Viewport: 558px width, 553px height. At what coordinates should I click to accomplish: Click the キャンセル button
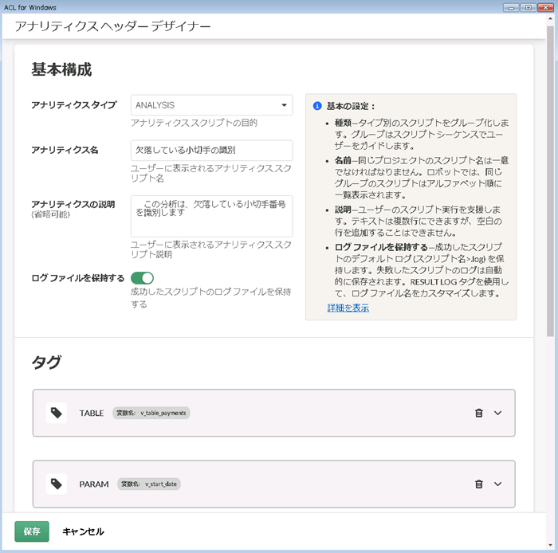[x=83, y=531]
